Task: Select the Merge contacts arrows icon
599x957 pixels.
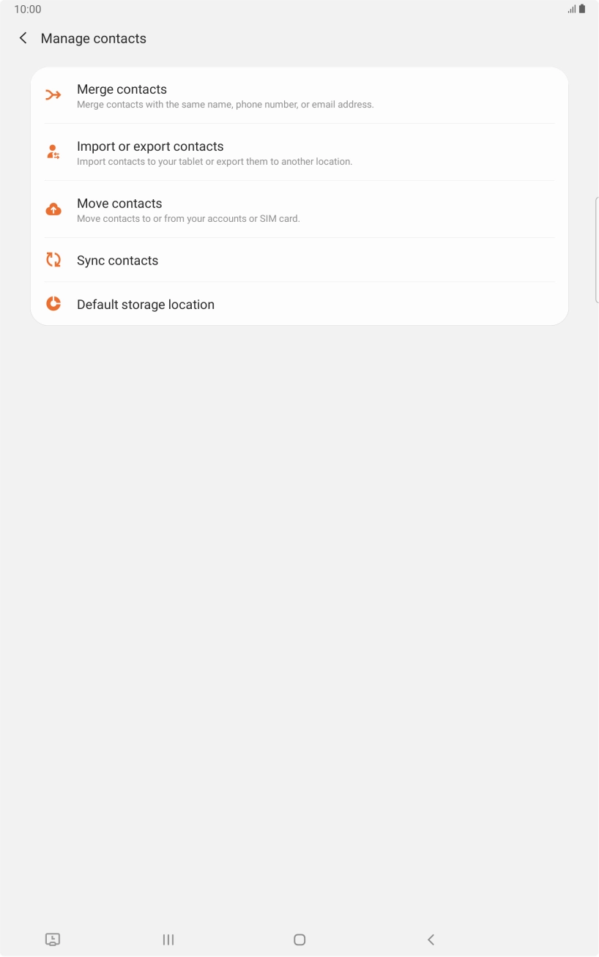Action: point(53,94)
